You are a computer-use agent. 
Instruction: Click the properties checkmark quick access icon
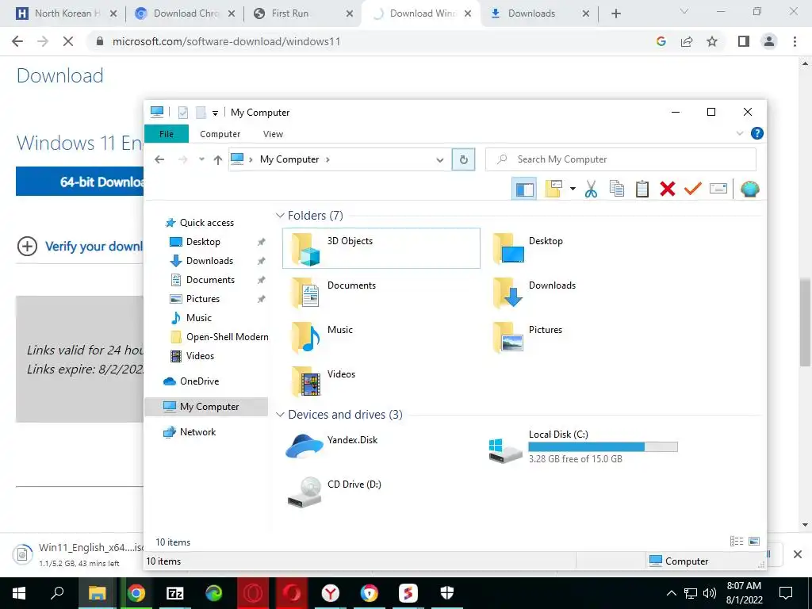183,113
